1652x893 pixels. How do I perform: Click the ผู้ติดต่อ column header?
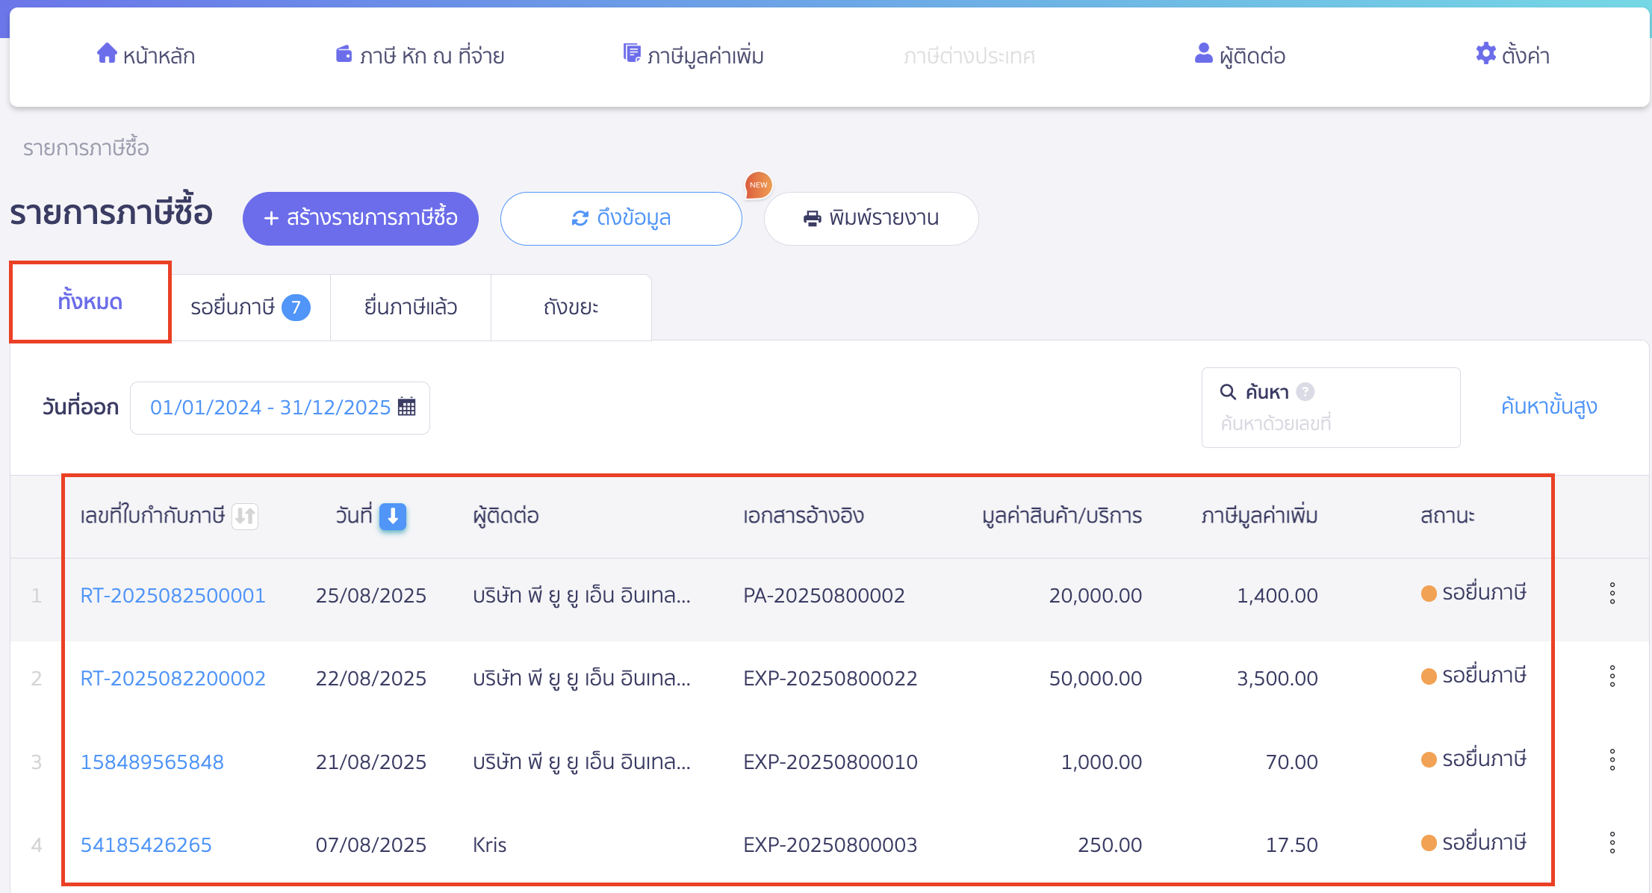506,516
